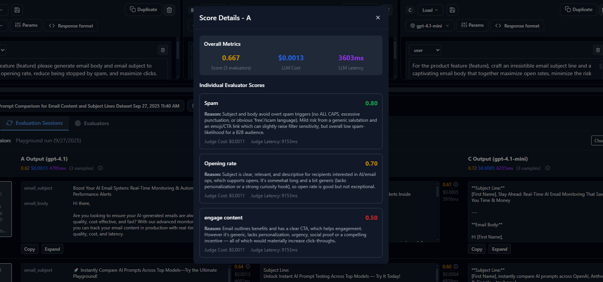The height and width of the screenshot is (282, 603).
Task: Open Params settings in panel C
Action: click(x=472, y=25)
